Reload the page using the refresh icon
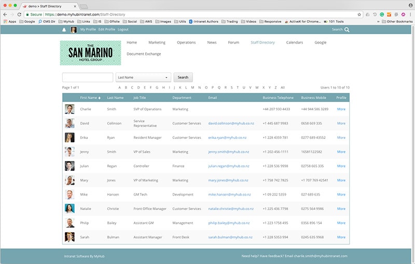The width and height of the screenshot is (415, 264). tap(19, 14)
